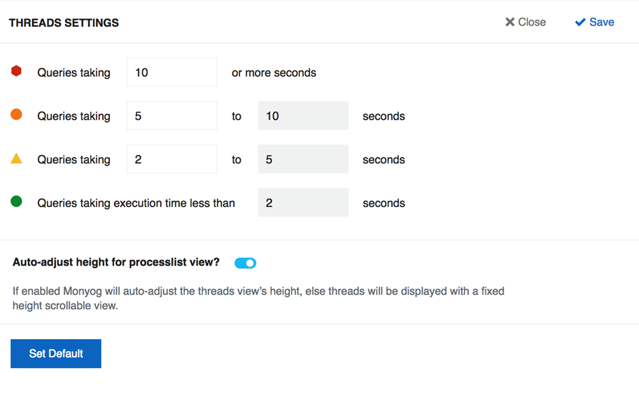This screenshot has height=394, width=639.
Task: Click the yellow row lower bound field
Action: (x=172, y=159)
